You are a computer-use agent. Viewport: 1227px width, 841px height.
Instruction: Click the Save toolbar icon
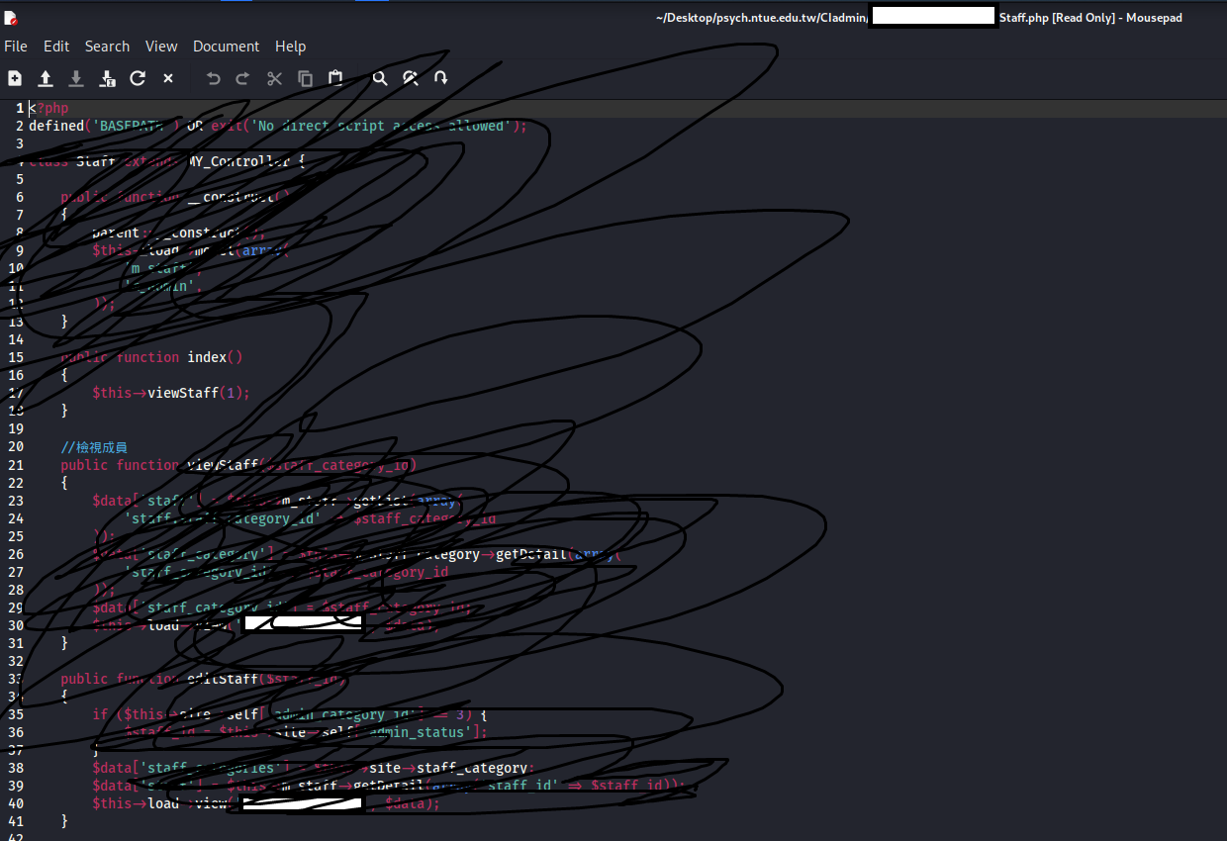point(76,78)
